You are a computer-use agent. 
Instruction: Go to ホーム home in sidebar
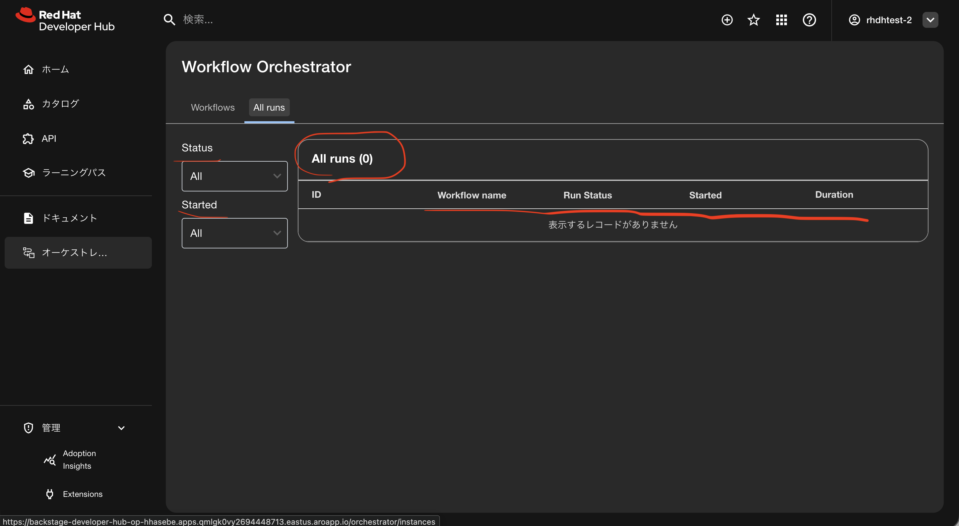[55, 70]
